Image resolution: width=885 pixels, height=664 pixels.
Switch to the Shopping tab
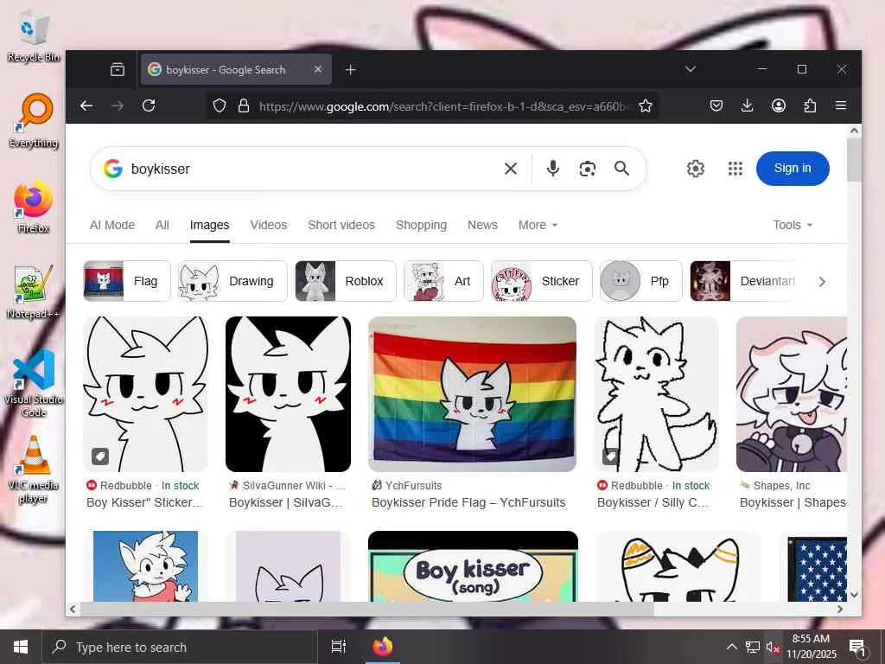(x=421, y=225)
